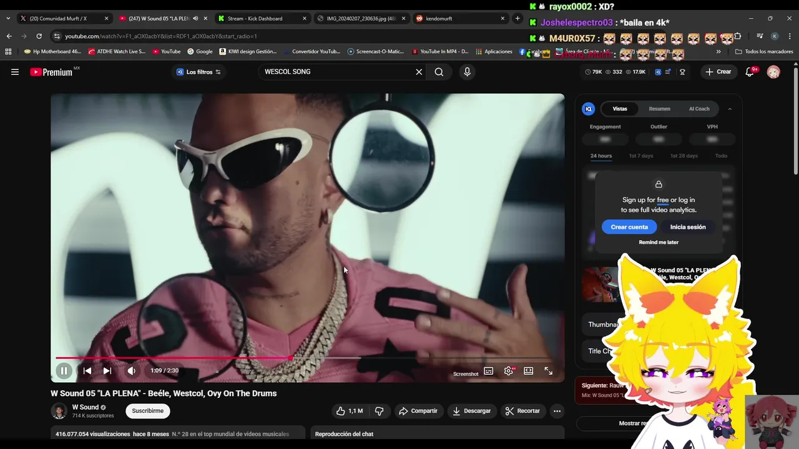This screenshot has width=799, height=449.
Task: Go back in browser history
Action: (9, 36)
